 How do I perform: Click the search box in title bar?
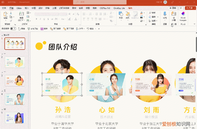pos(100,2)
